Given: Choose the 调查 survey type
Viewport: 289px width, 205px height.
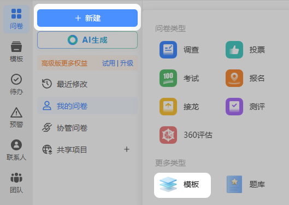Looking at the screenshot, I should 179,50.
